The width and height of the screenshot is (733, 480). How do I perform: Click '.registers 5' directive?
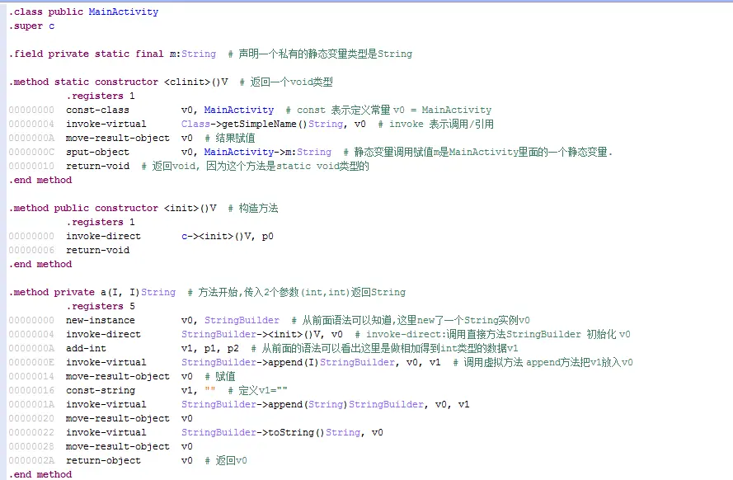[100, 306]
